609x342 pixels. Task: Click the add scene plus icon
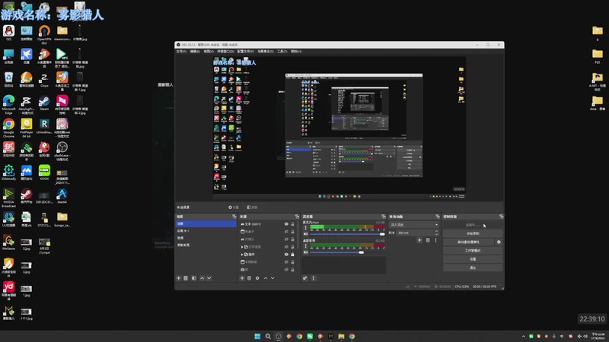pyautogui.click(x=178, y=278)
